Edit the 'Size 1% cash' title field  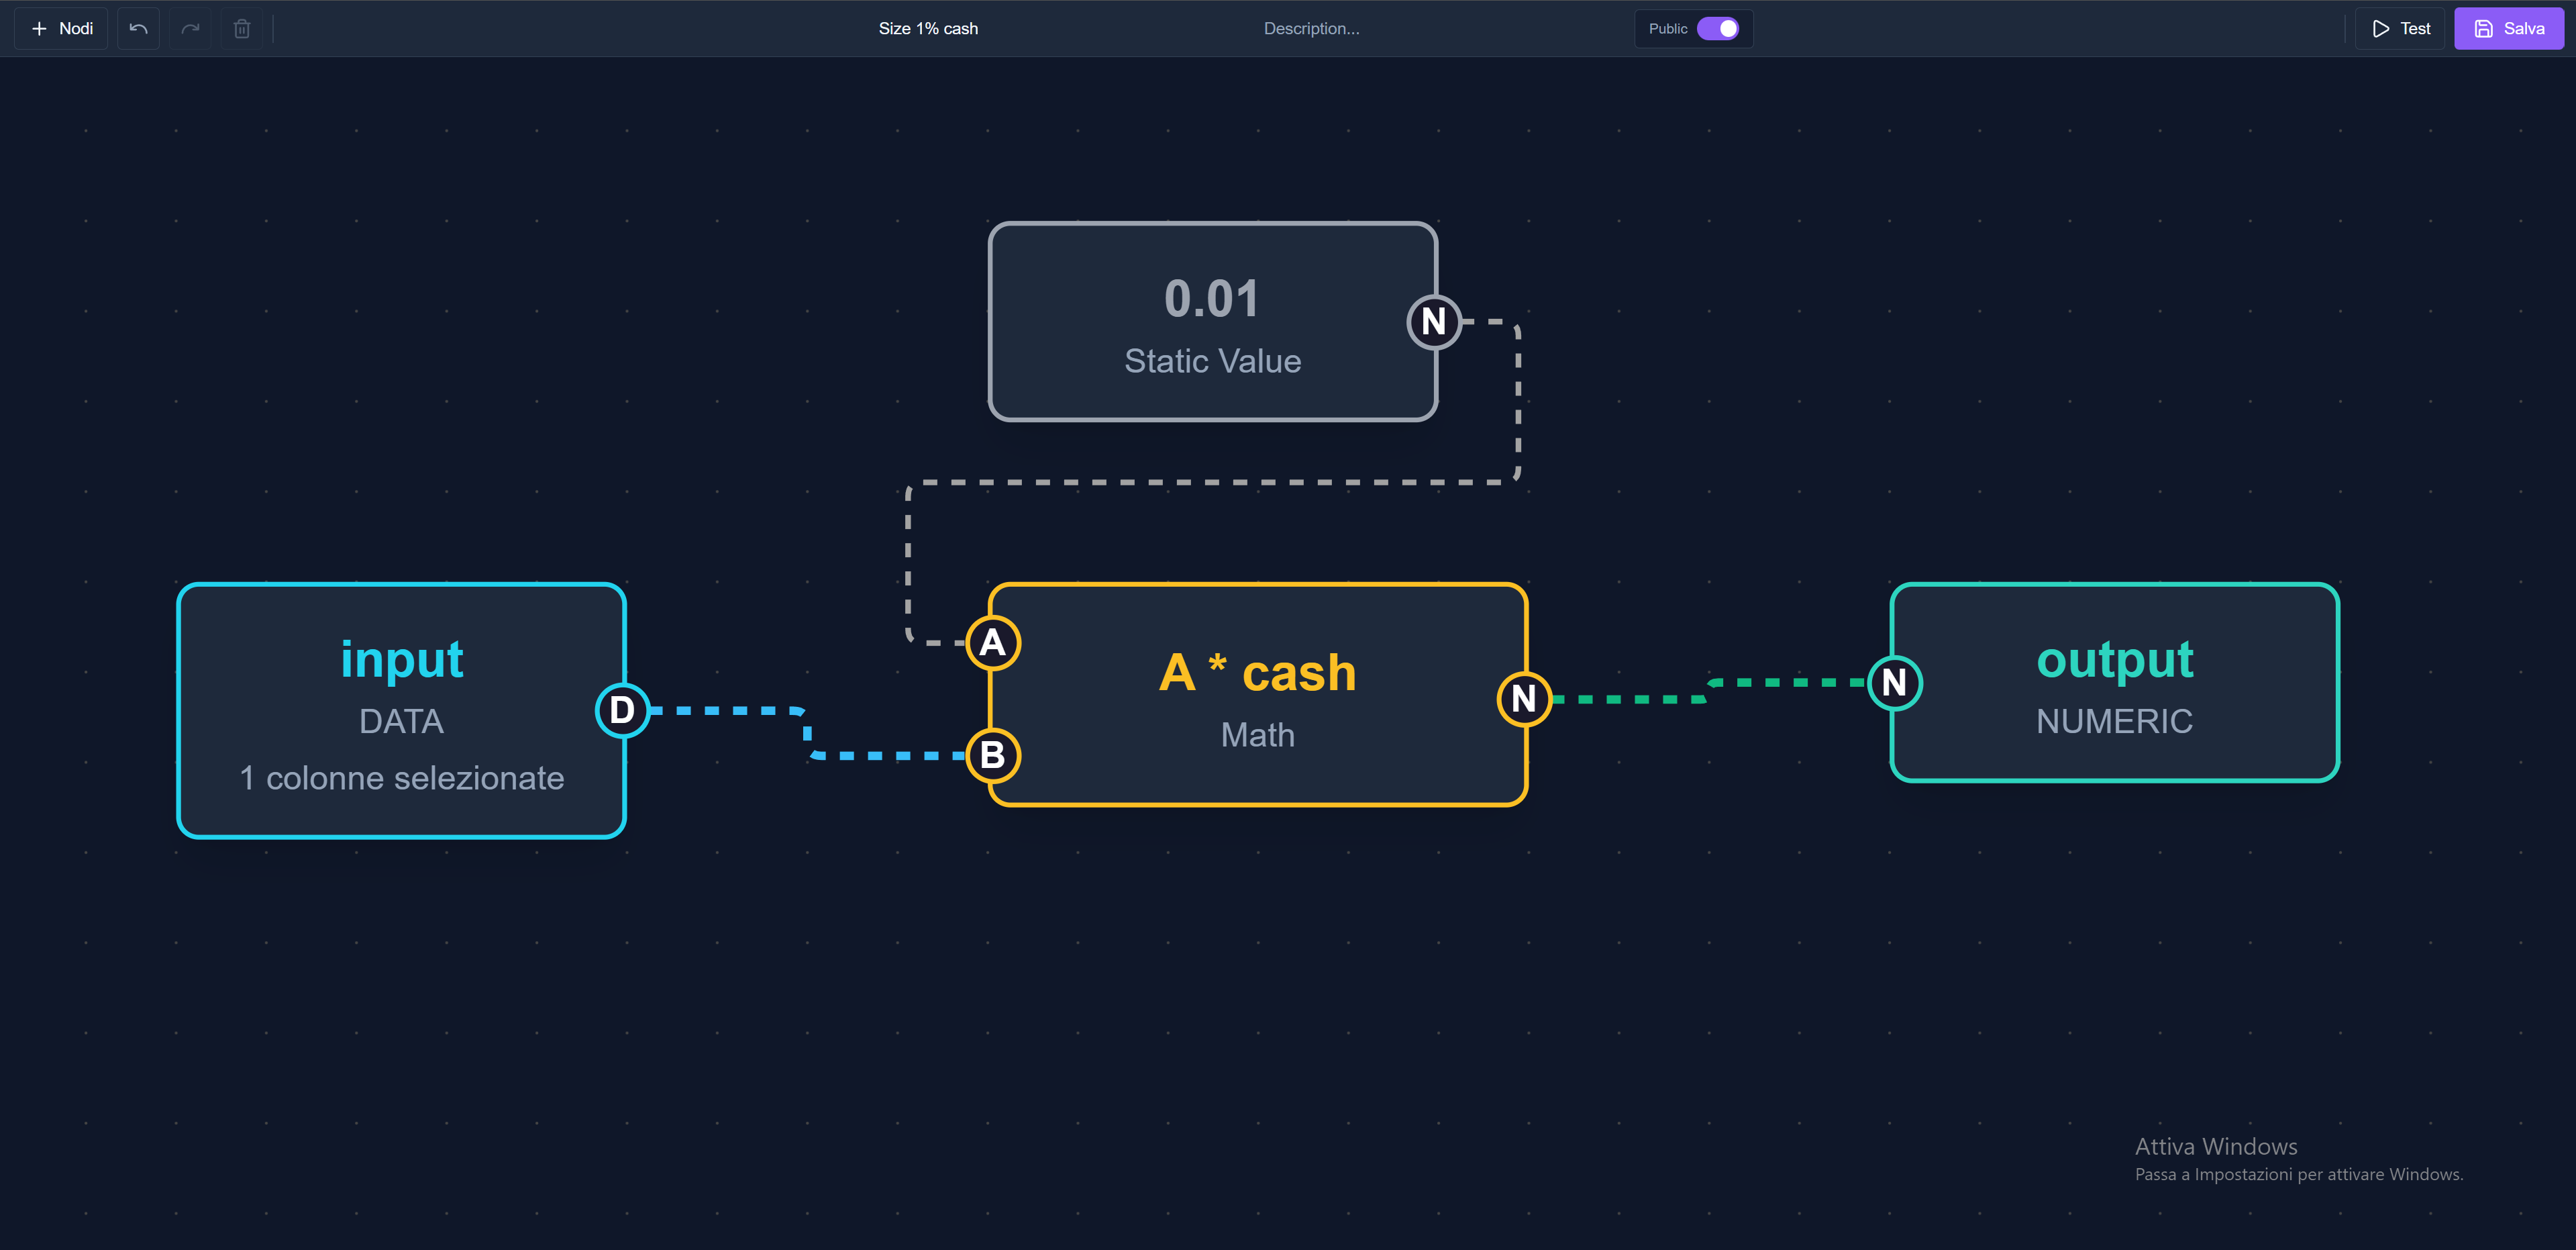click(928, 29)
